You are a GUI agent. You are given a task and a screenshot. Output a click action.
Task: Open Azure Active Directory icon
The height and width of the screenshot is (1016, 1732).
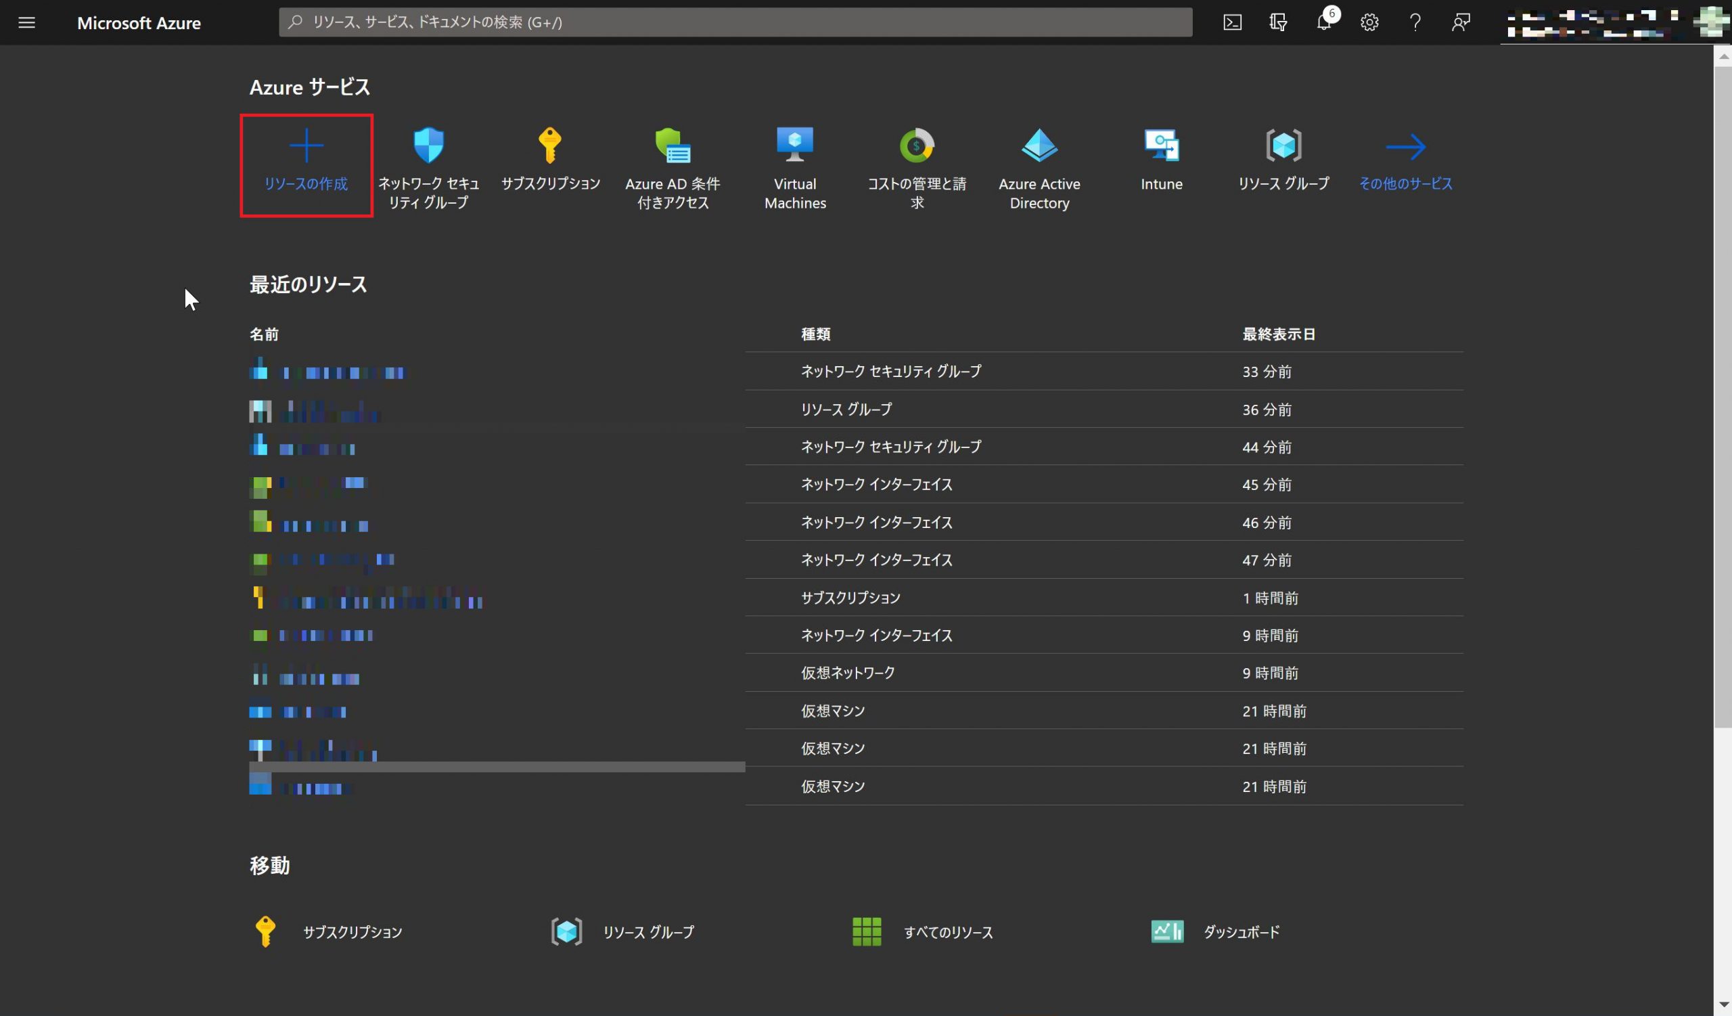pos(1039,146)
